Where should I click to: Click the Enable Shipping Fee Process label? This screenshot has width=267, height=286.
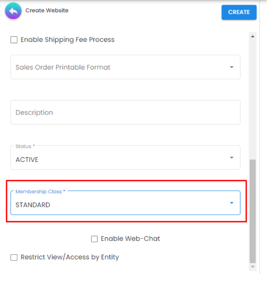[x=67, y=40]
